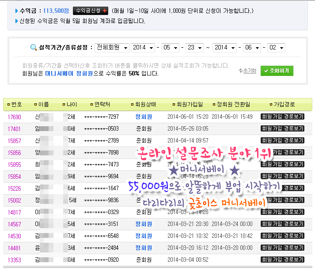The image size is (315, 271).
Task: Click 회원가입 경로보기 for member 15857
Action: tap(282, 140)
